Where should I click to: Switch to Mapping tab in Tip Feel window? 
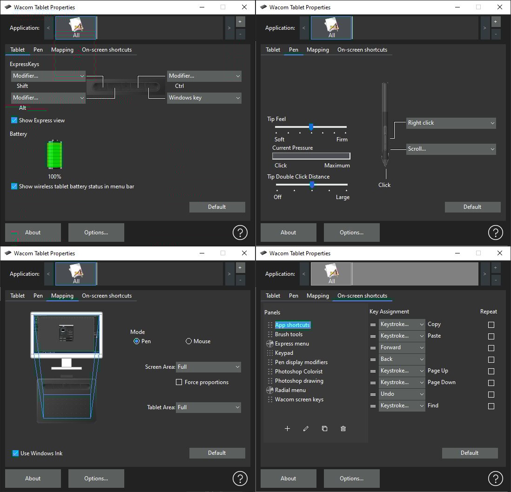[x=318, y=50]
